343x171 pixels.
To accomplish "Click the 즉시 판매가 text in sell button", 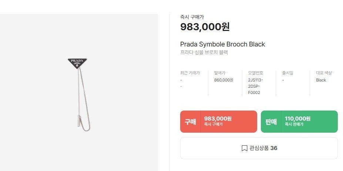I will (294, 125).
